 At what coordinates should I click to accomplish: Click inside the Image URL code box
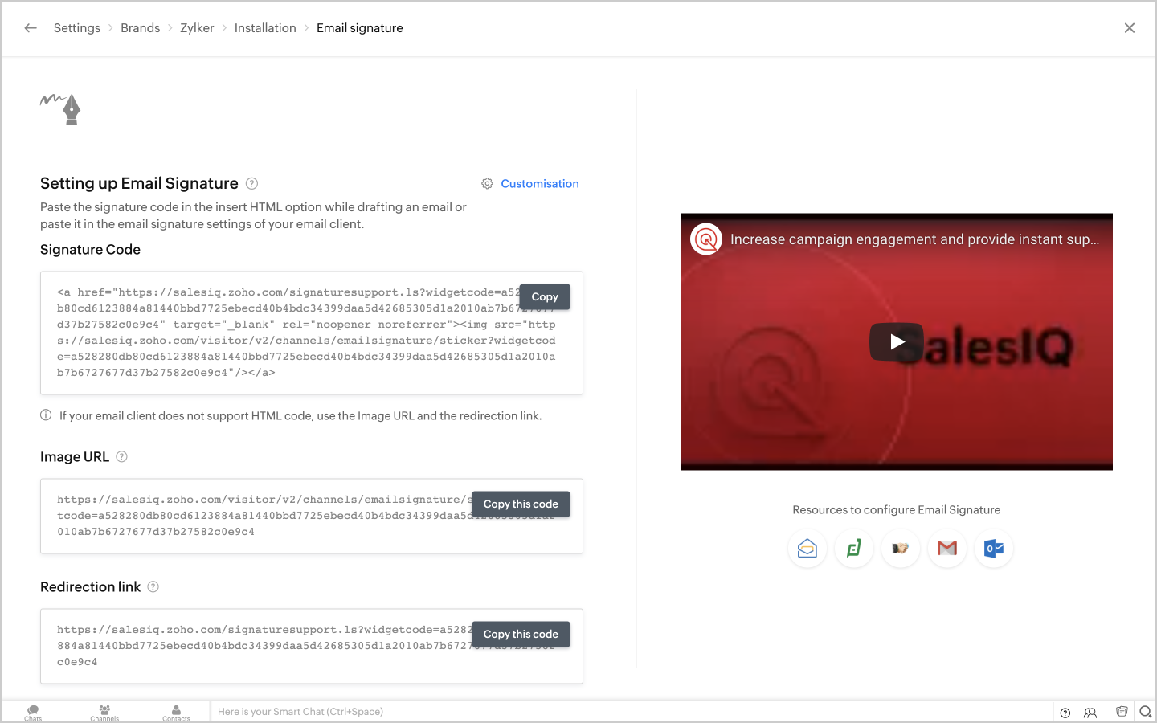312,517
